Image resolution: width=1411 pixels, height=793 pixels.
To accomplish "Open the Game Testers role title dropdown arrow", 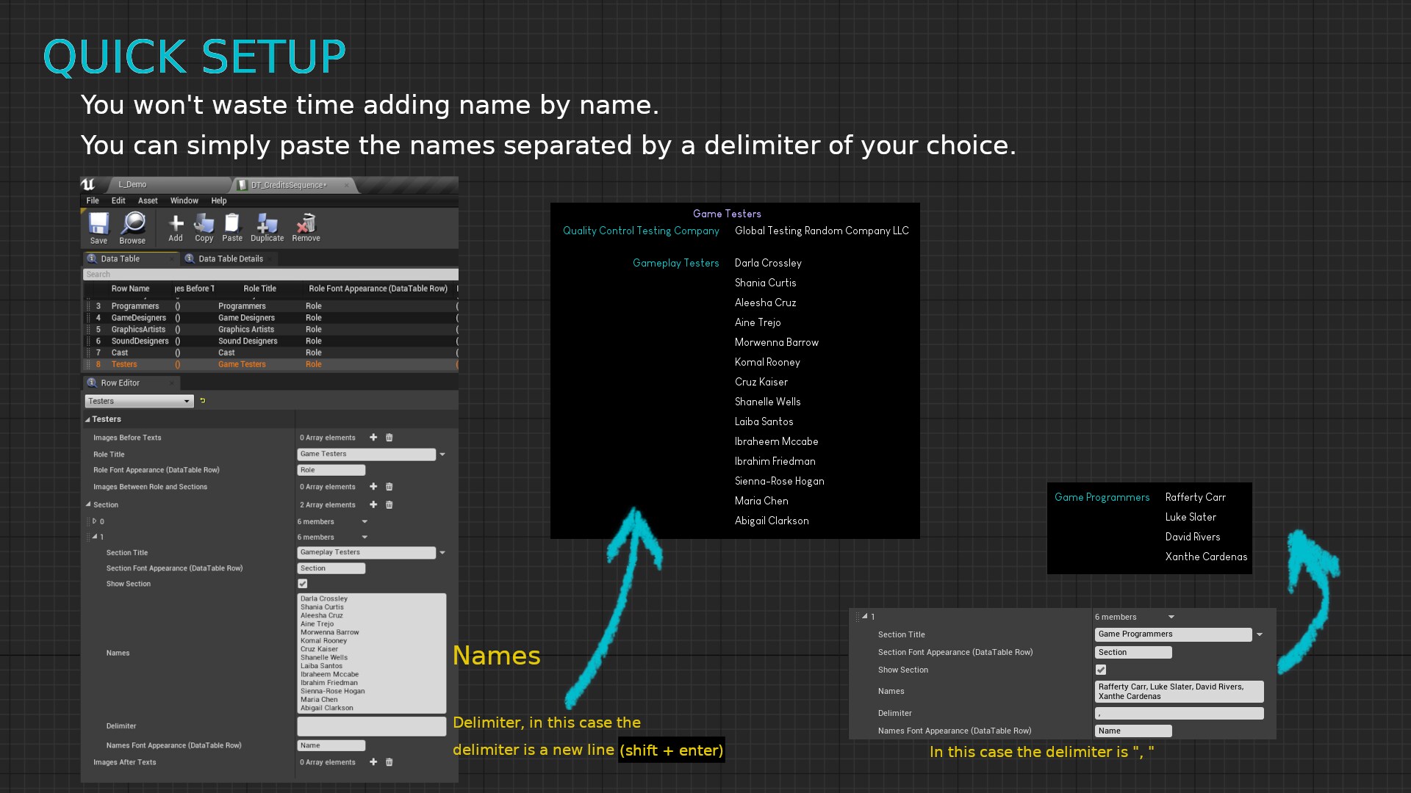I will coord(442,455).
